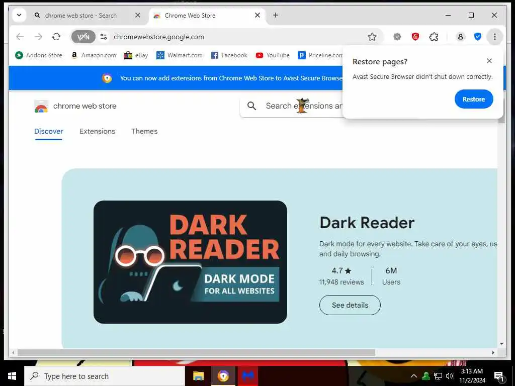
Task: Open the Amazon.com bookmark
Action: (x=94, y=55)
